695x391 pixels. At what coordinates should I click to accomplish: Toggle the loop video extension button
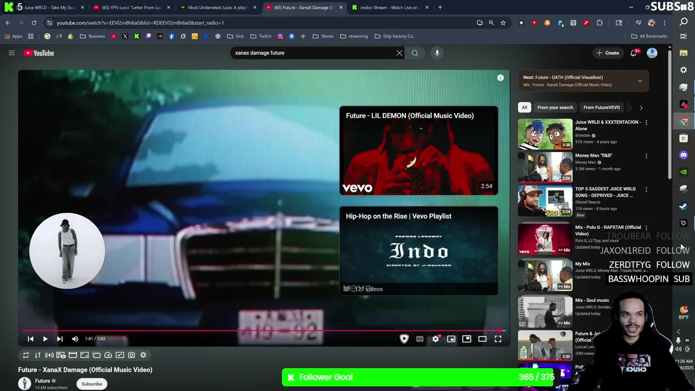26,355
